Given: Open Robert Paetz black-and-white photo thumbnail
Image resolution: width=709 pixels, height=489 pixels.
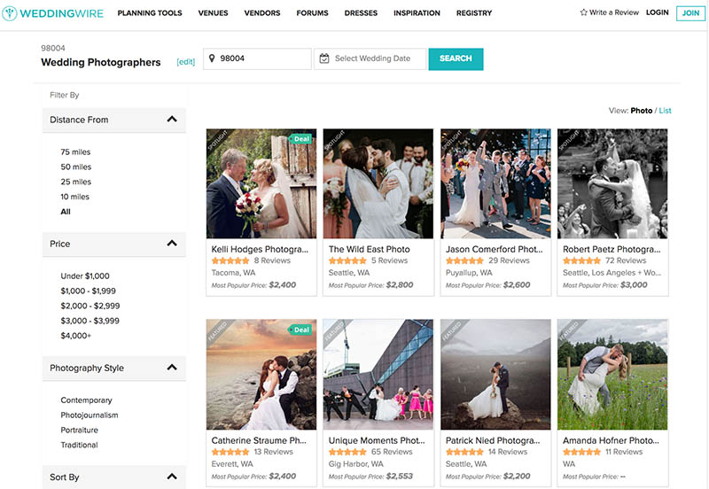Looking at the screenshot, I should 612,183.
